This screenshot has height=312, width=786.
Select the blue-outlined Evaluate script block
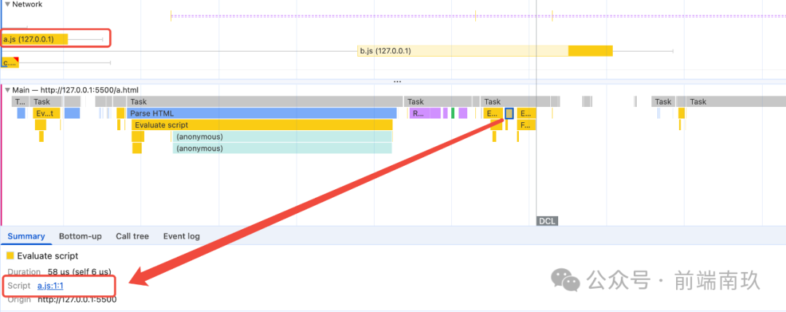click(x=509, y=113)
